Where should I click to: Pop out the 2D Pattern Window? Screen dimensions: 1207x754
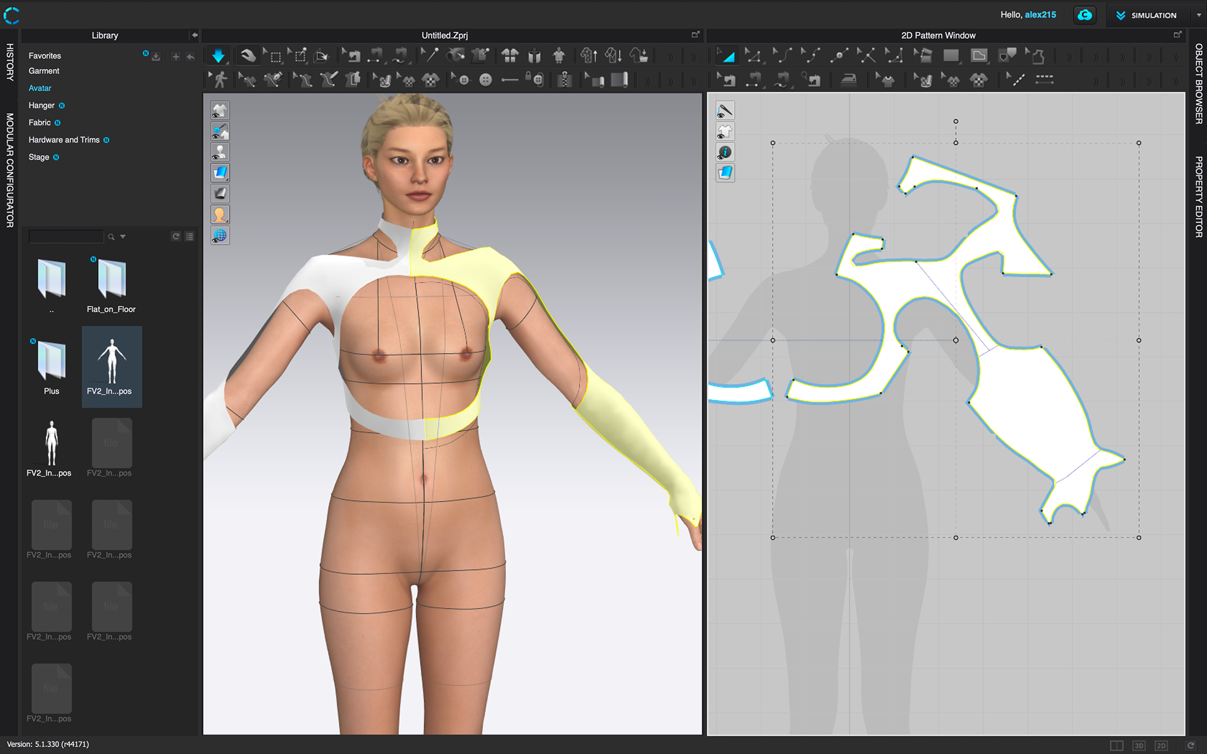pyautogui.click(x=1177, y=35)
